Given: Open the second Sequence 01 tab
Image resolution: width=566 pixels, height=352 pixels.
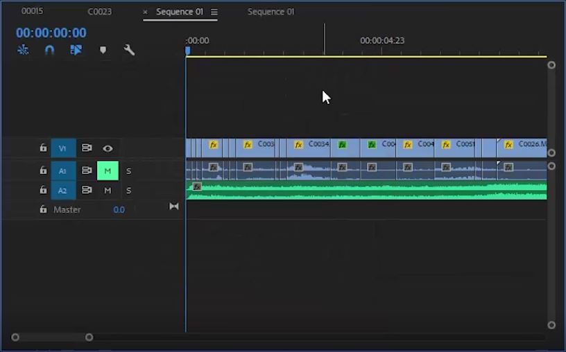Looking at the screenshot, I should click(x=271, y=12).
